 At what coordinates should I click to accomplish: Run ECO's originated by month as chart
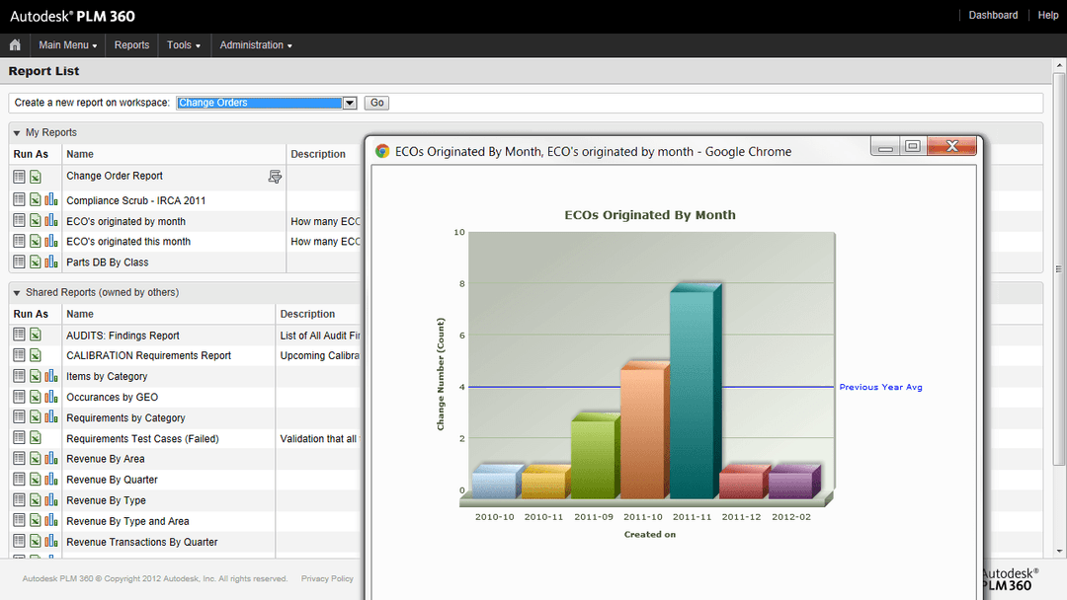50,222
